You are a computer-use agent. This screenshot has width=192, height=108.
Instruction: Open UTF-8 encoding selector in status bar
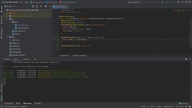tap(152, 106)
